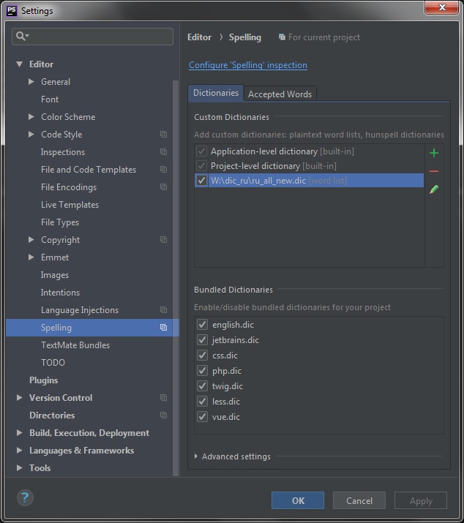Click the project-level icon next to Spelling

[x=163, y=328]
